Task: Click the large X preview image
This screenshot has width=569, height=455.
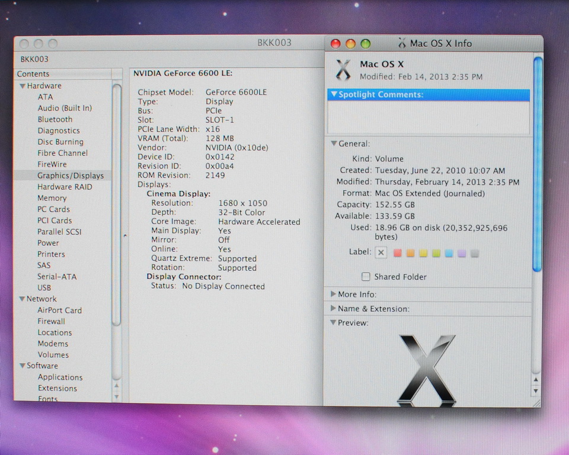Action: (427, 370)
